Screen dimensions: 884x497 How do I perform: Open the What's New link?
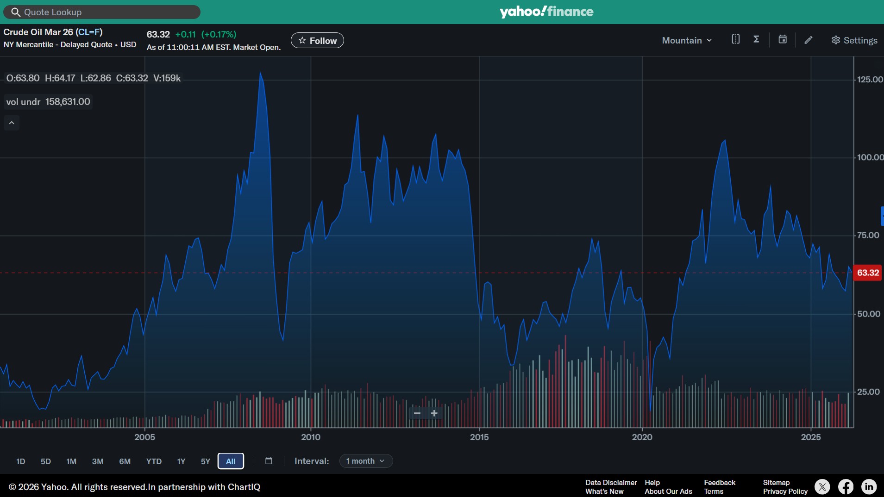click(604, 491)
